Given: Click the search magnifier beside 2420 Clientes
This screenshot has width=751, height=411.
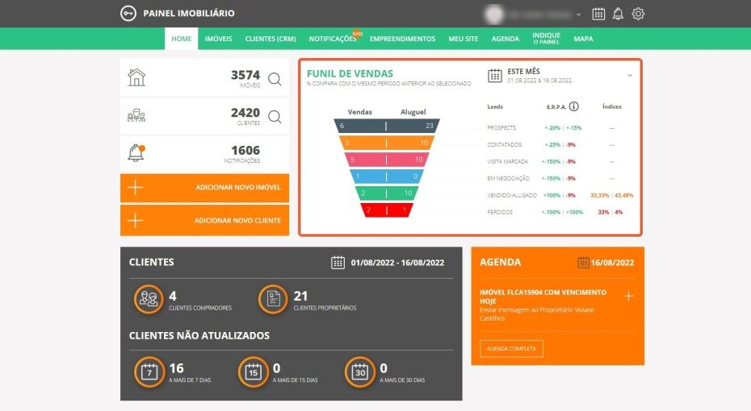Looking at the screenshot, I should pyautogui.click(x=275, y=117).
